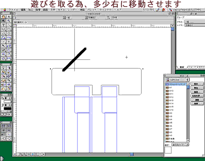Image resolution: width=205 pixels, height=161 pixels.
Task: Toggle Snap to Grid in constraints palette
Action: [x=4, y=126]
